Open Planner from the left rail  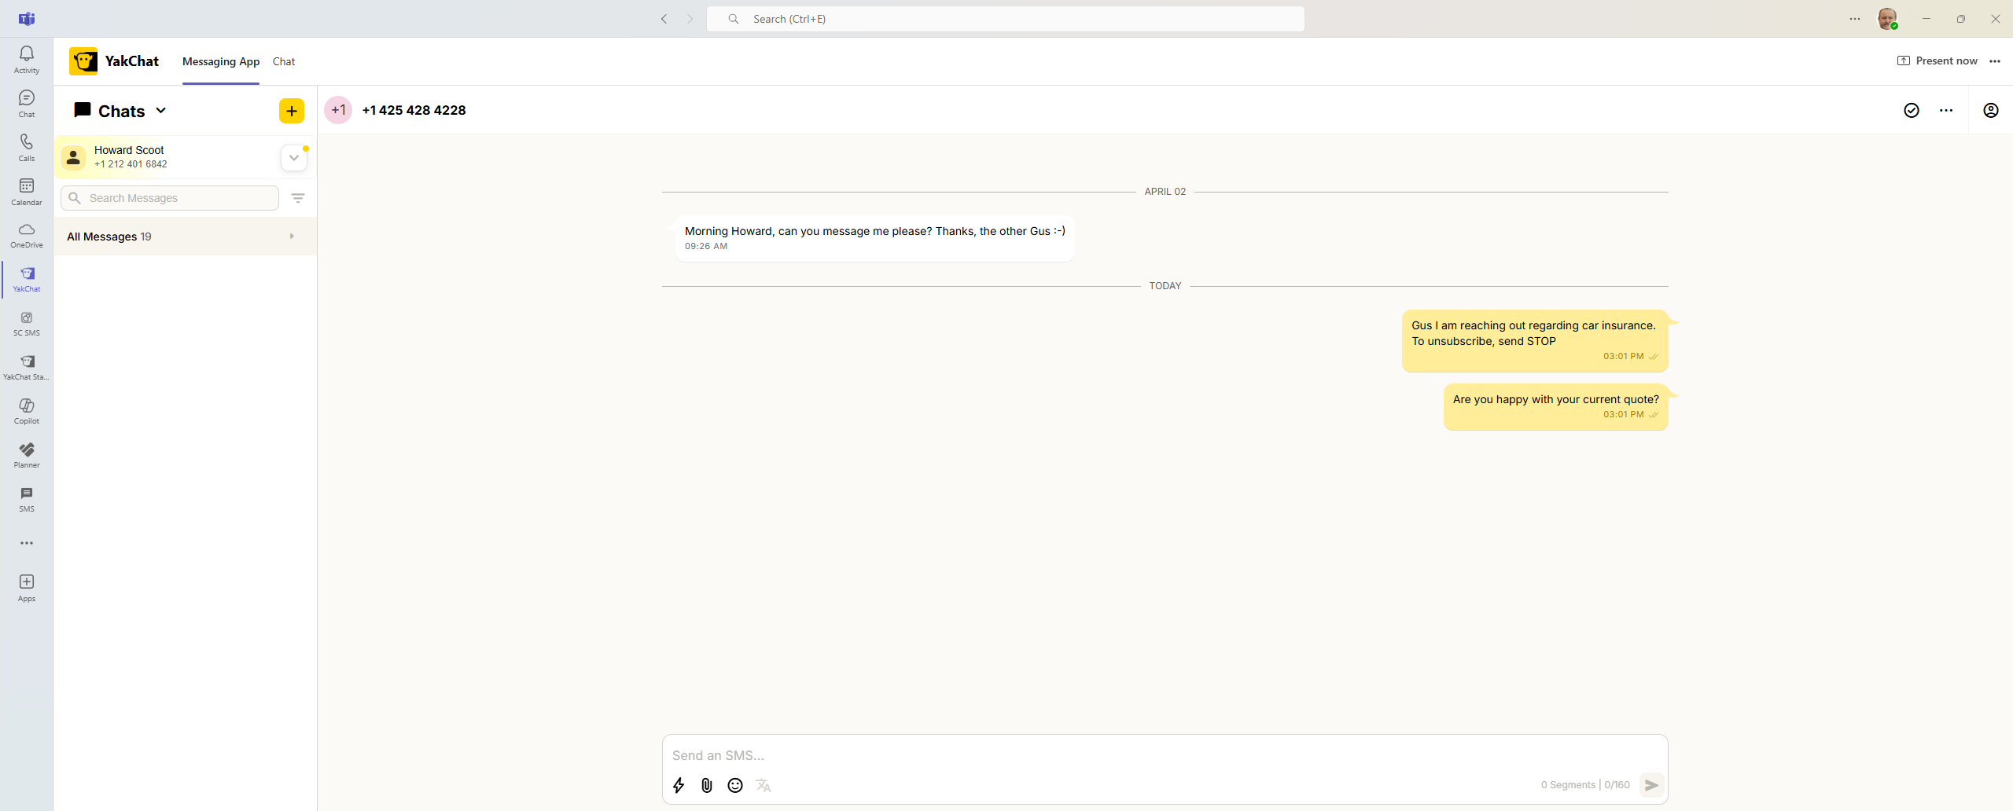pyautogui.click(x=27, y=454)
